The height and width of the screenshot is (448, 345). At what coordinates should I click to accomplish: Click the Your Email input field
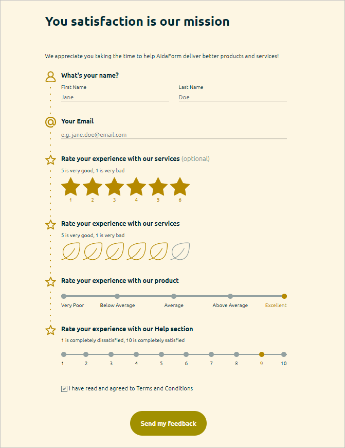point(174,135)
